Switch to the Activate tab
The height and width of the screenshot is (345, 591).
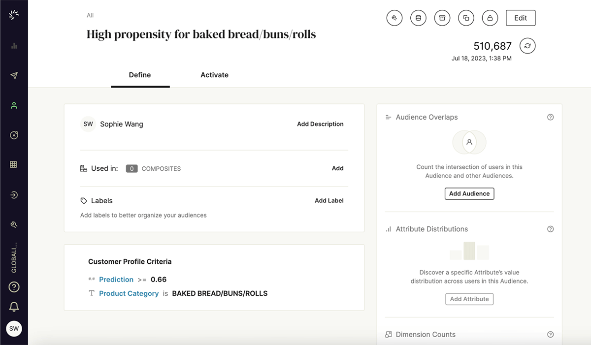(x=214, y=75)
